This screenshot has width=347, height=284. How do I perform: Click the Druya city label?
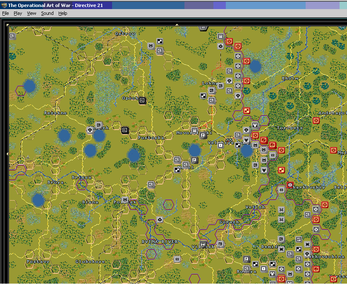pos(55,182)
